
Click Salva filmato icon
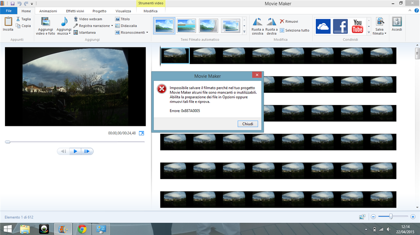coord(379,22)
